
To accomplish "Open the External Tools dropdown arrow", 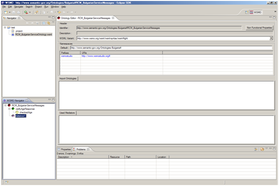I will [30, 12].
